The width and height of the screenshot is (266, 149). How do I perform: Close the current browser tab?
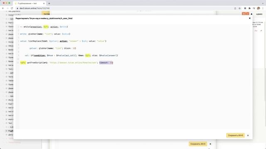(44, 3)
